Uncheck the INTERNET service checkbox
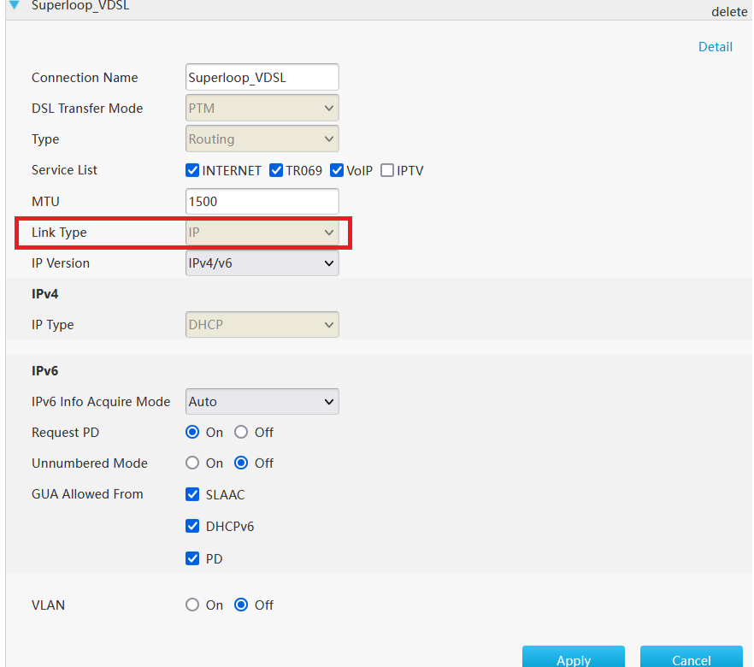The width and height of the screenshot is (754, 667). click(x=192, y=170)
